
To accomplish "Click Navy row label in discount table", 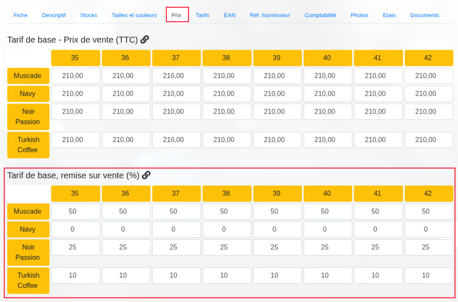I will tap(28, 230).
